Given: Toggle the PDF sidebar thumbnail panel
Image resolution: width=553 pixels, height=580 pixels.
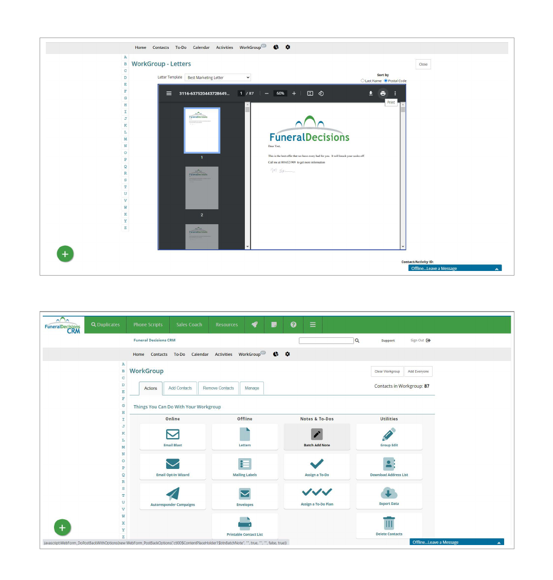Looking at the screenshot, I should tap(169, 94).
